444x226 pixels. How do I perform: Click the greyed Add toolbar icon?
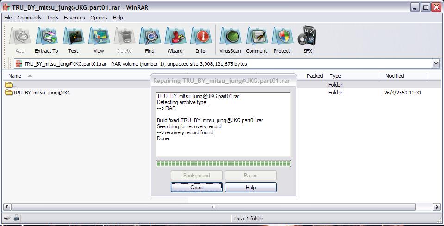click(x=20, y=37)
